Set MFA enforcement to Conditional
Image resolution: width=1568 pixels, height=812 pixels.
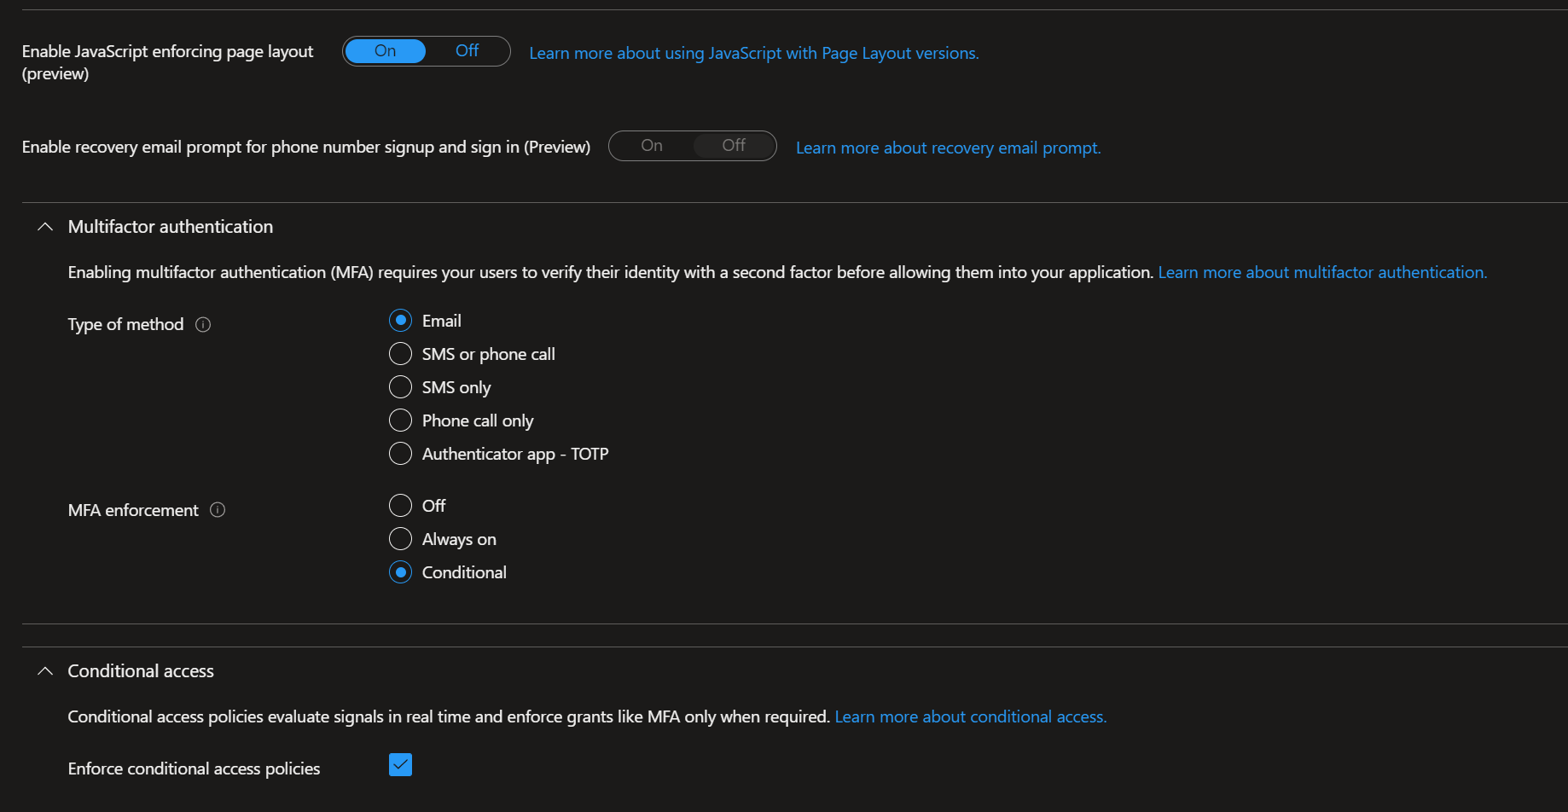(x=400, y=572)
